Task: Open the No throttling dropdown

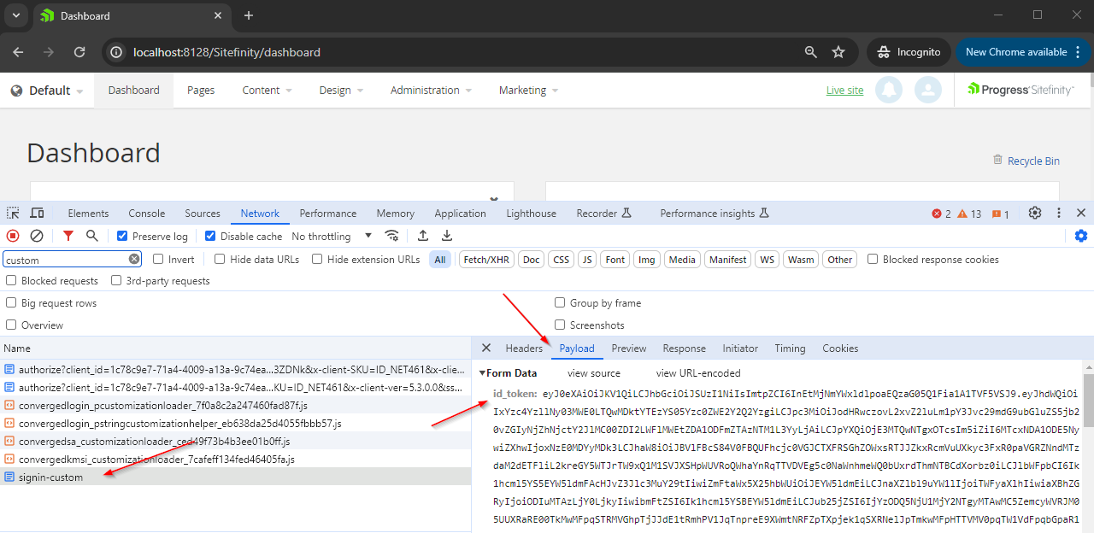Action: (x=332, y=236)
